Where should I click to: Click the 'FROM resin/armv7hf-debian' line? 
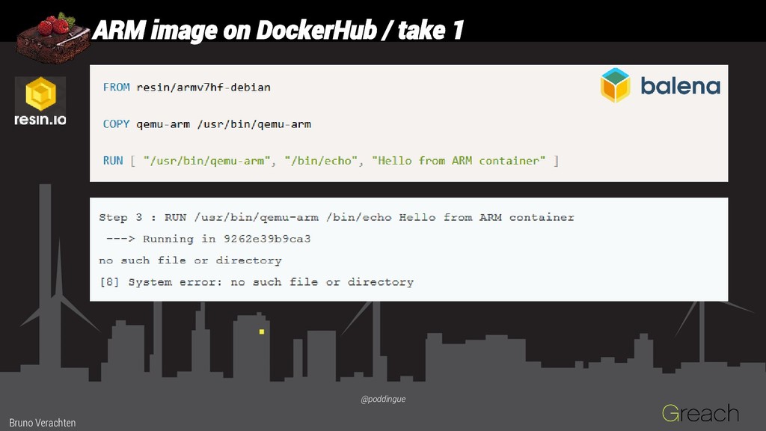pyautogui.click(x=186, y=88)
